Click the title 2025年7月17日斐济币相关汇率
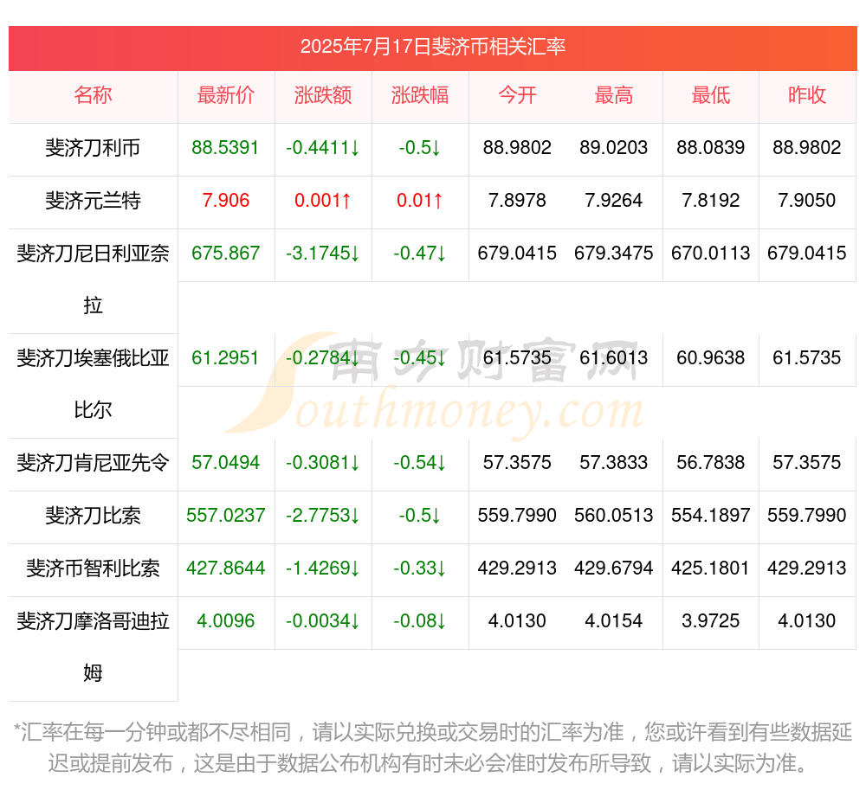 pyautogui.click(x=432, y=47)
